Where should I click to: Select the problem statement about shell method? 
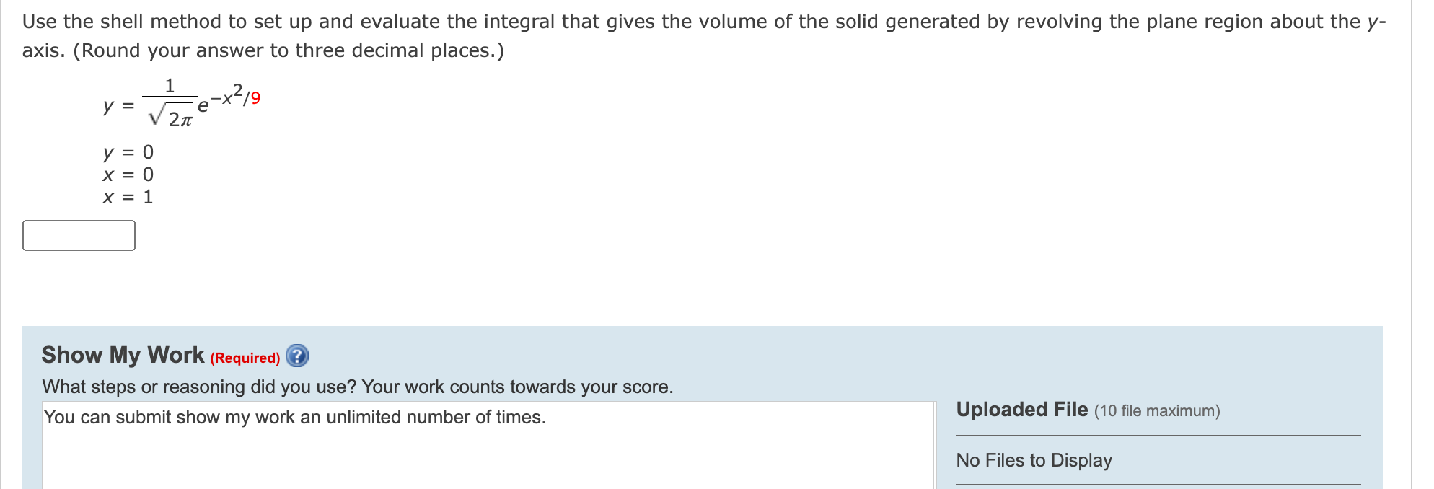point(505,21)
